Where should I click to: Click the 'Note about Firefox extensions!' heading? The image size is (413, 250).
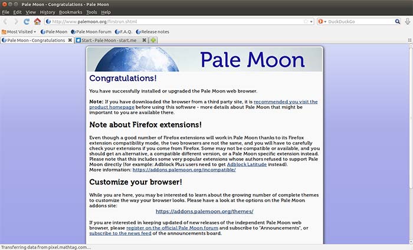point(145,124)
